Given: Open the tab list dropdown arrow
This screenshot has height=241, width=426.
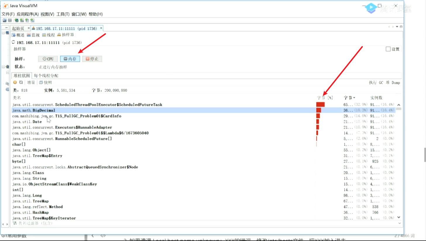Looking at the screenshot, I should point(397,27).
